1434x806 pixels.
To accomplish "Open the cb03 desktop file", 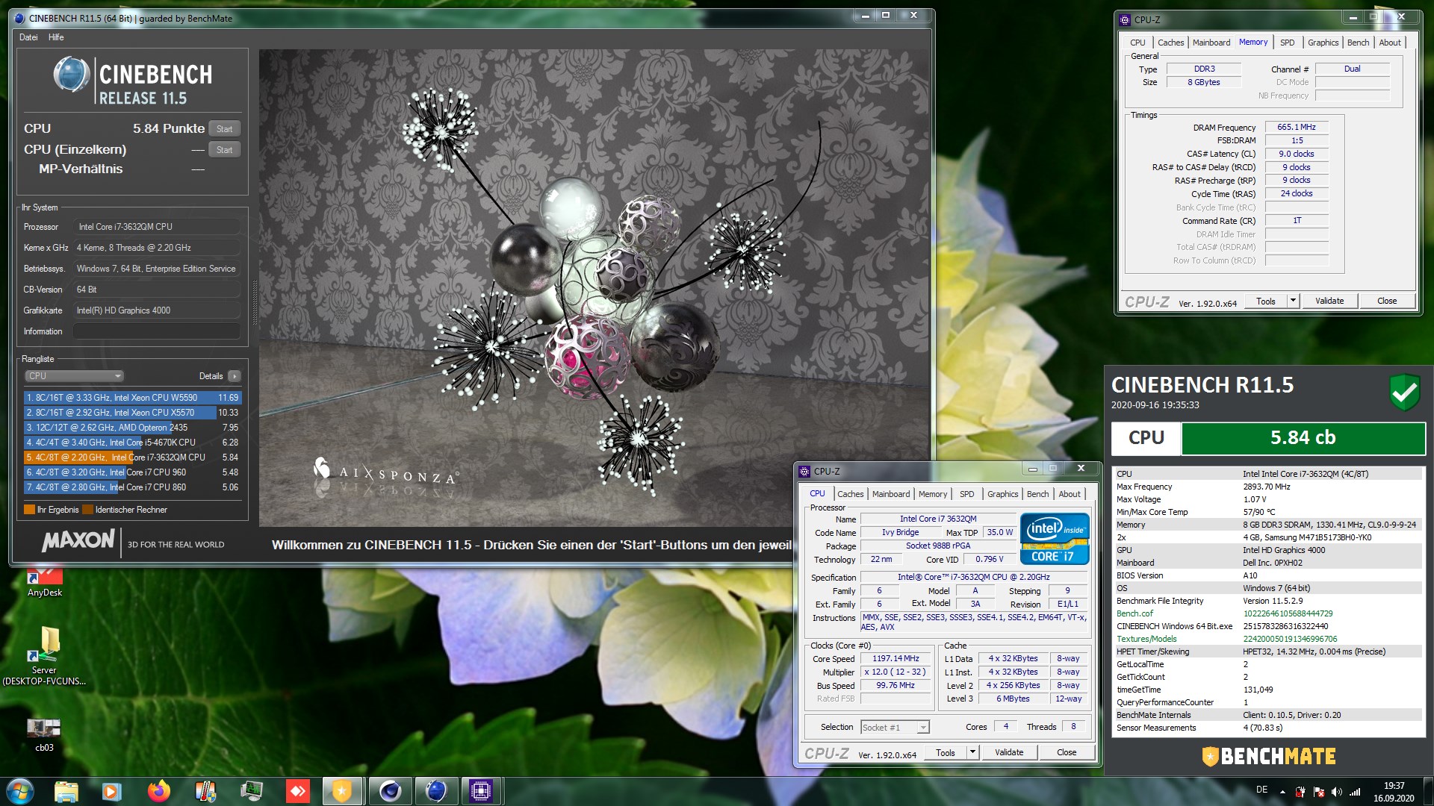I will click(x=44, y=734).
